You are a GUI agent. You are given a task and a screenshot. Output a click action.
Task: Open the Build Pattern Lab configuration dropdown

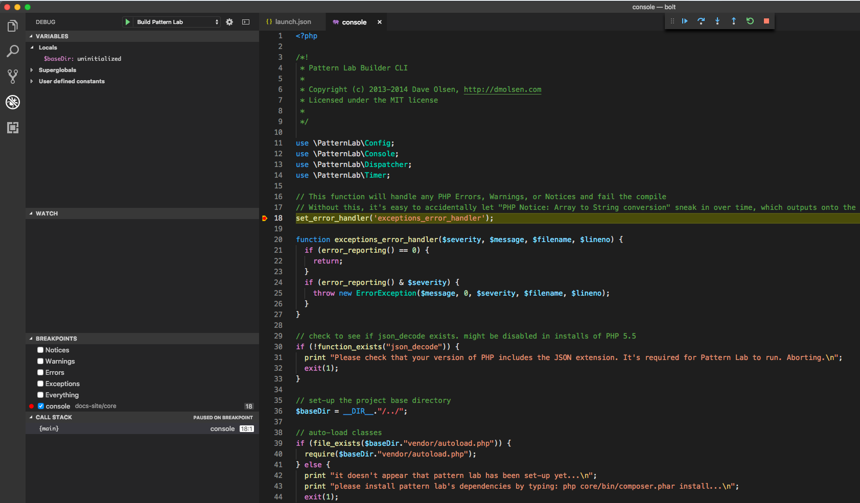(x=177, y=22)
